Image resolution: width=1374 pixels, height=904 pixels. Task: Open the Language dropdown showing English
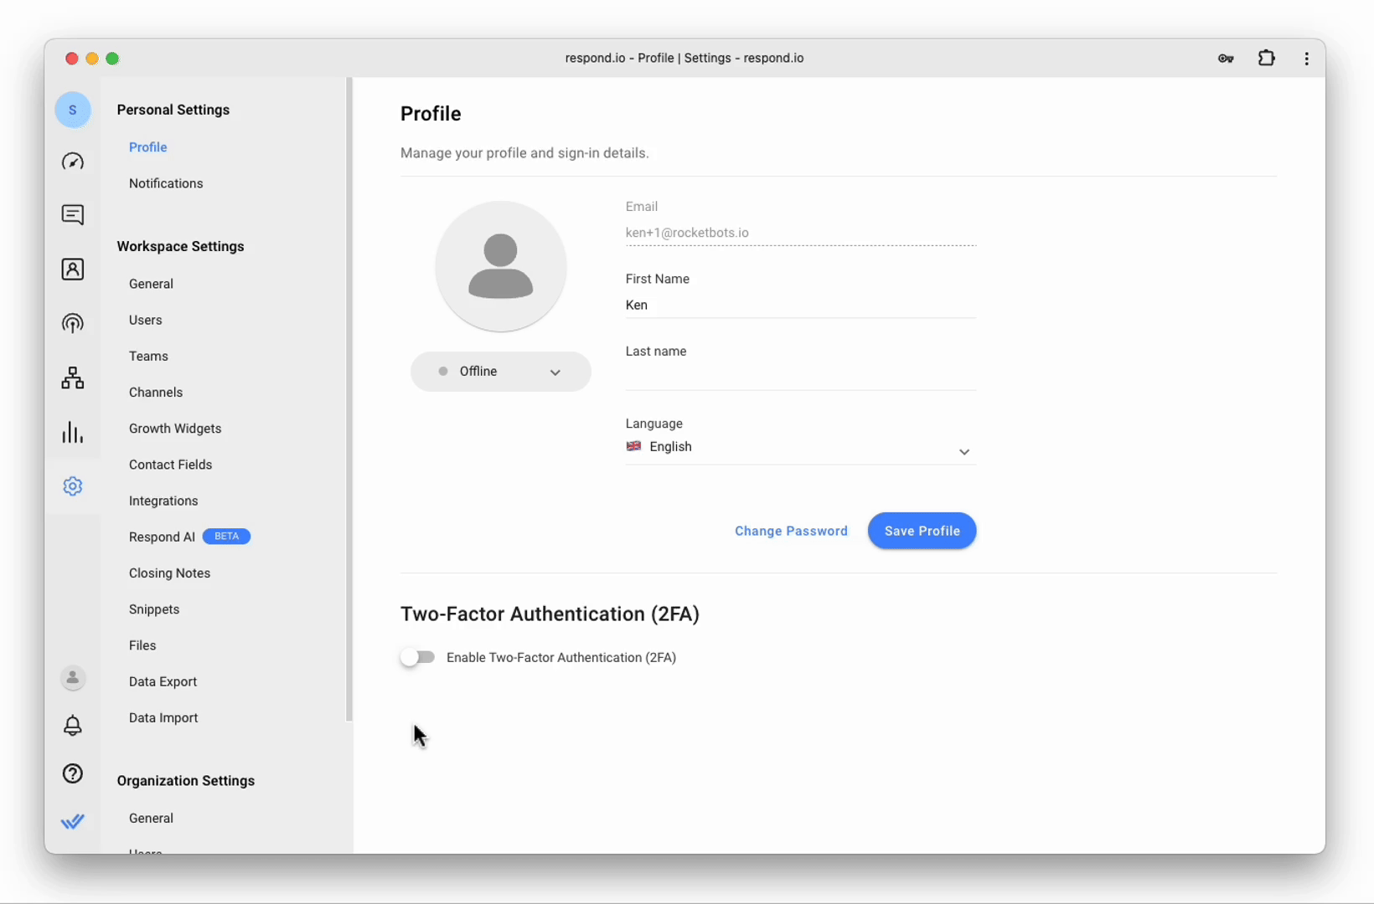[800, 448]
